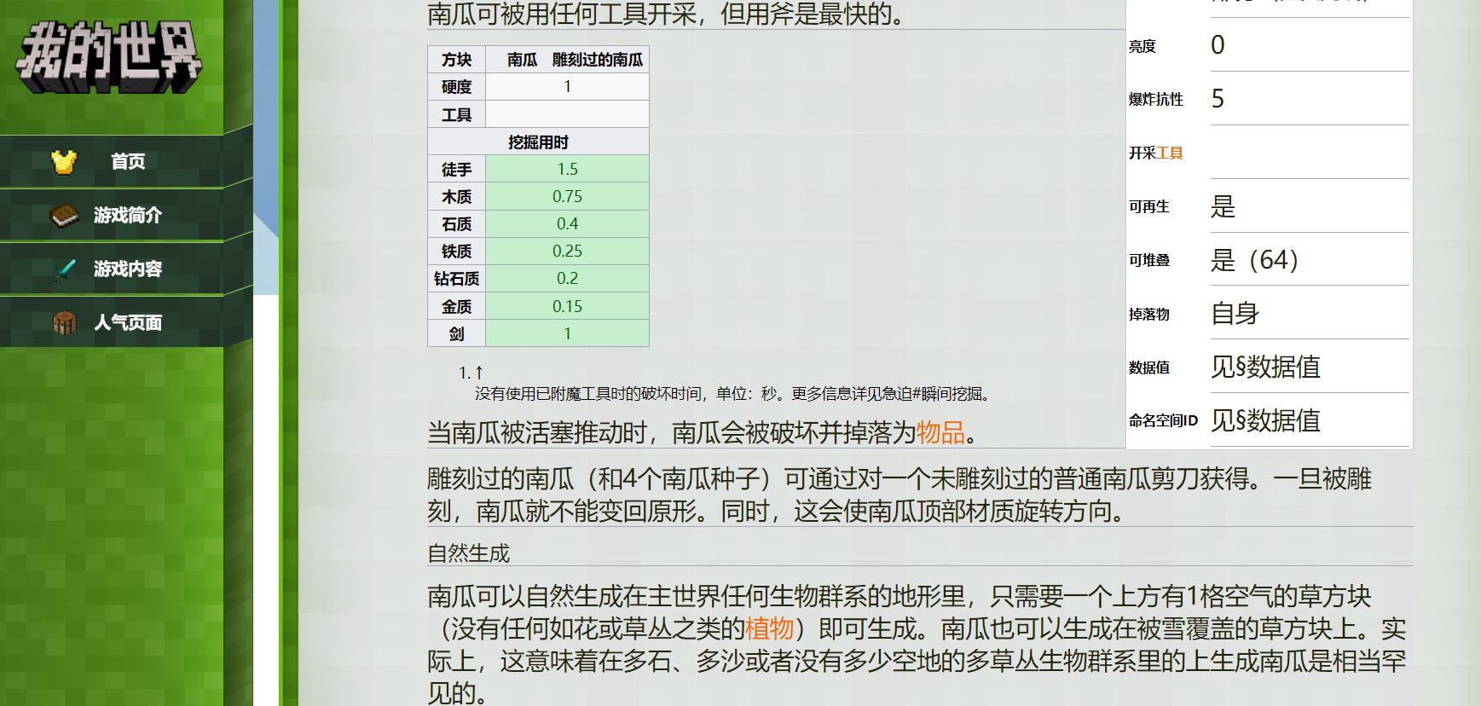Viewport: 1481px width, 706px height.
Task: Select the 石质 row value 0.4
Action: [567, 223]
